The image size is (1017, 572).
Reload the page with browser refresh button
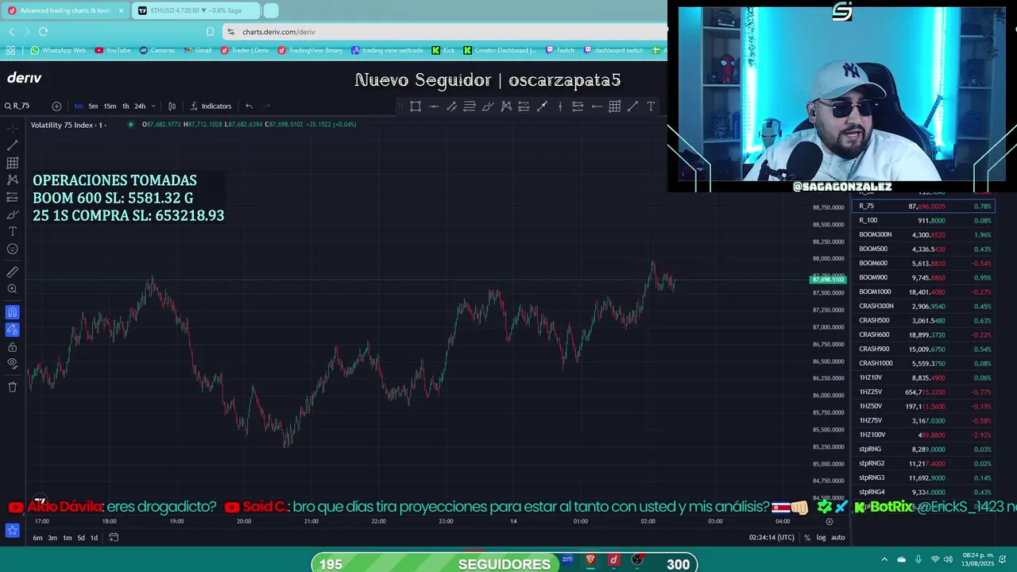[x=43, y=32]
